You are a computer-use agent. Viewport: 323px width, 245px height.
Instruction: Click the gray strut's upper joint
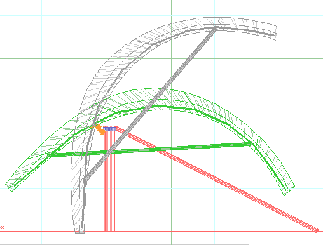[x=215, y=29]
